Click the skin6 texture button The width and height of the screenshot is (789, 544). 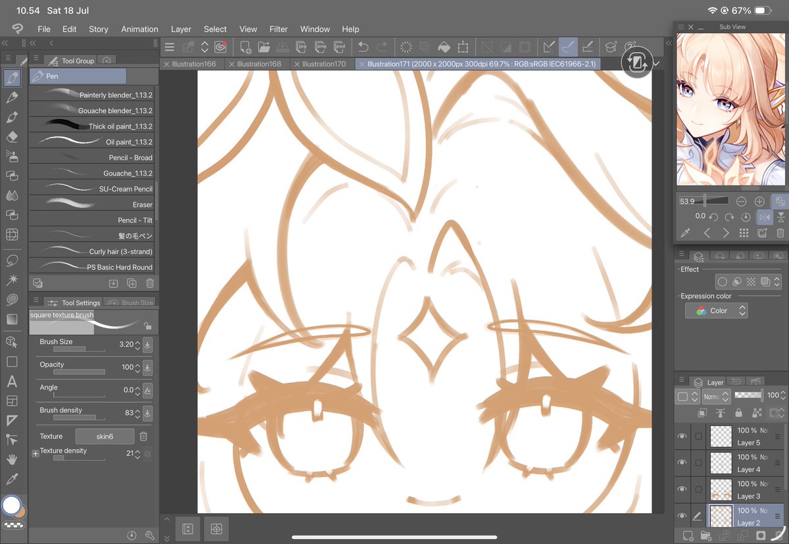pos(105,436)
